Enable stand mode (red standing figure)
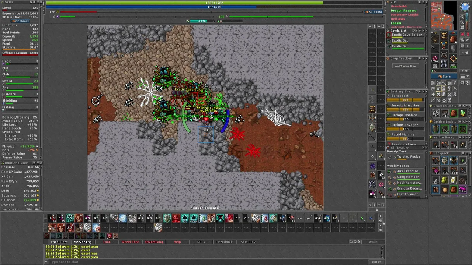This screenshot has height=265, width=472. pyautogui.click(x=467, y=34)
